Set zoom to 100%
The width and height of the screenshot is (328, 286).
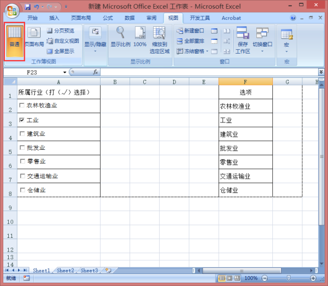pyautogui.click(x=140, y=37)
